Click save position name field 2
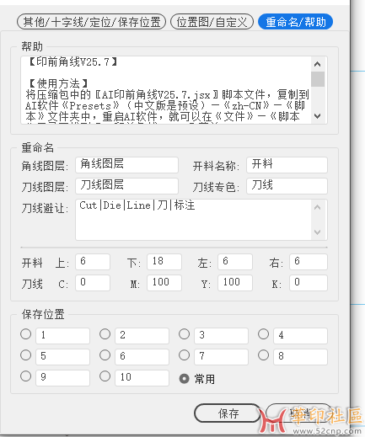The height and width of the screenshot is (437, 365). point(142,336)
